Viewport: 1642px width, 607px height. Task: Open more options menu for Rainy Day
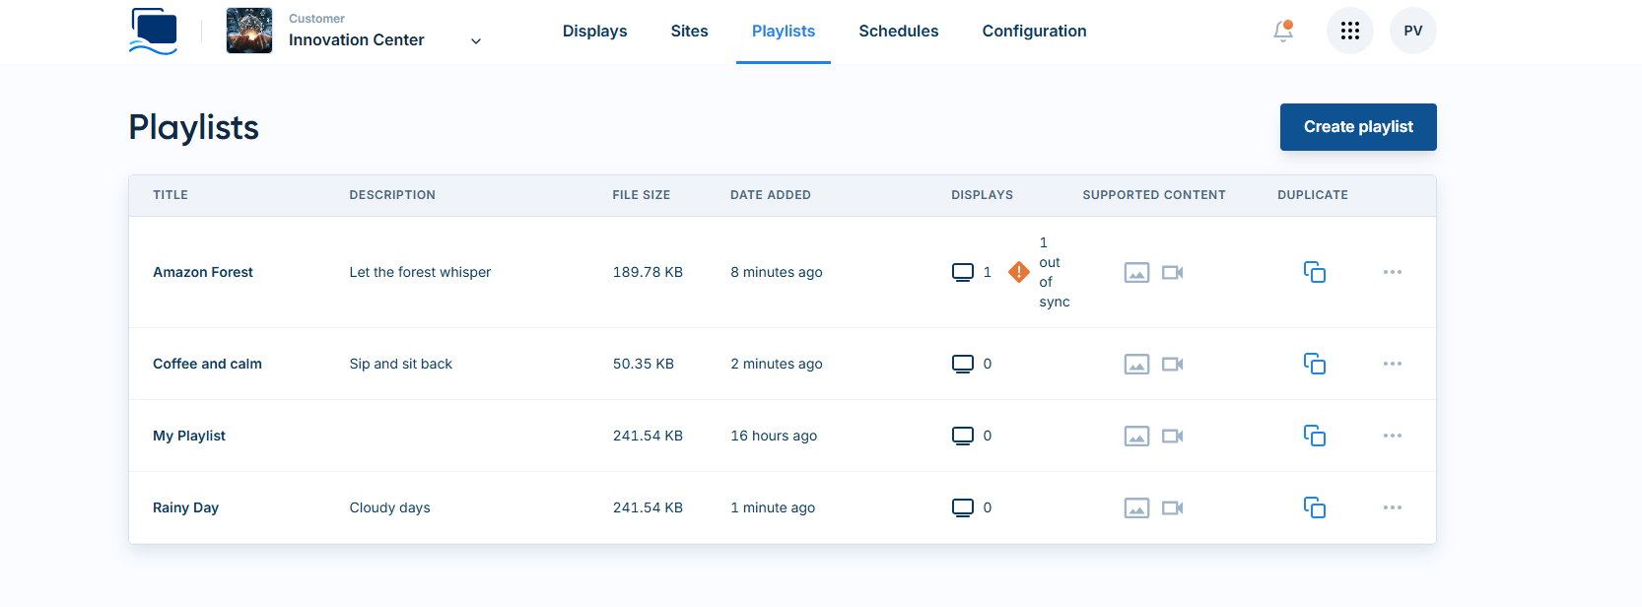pyautogui.click(x=1392, y=507)
